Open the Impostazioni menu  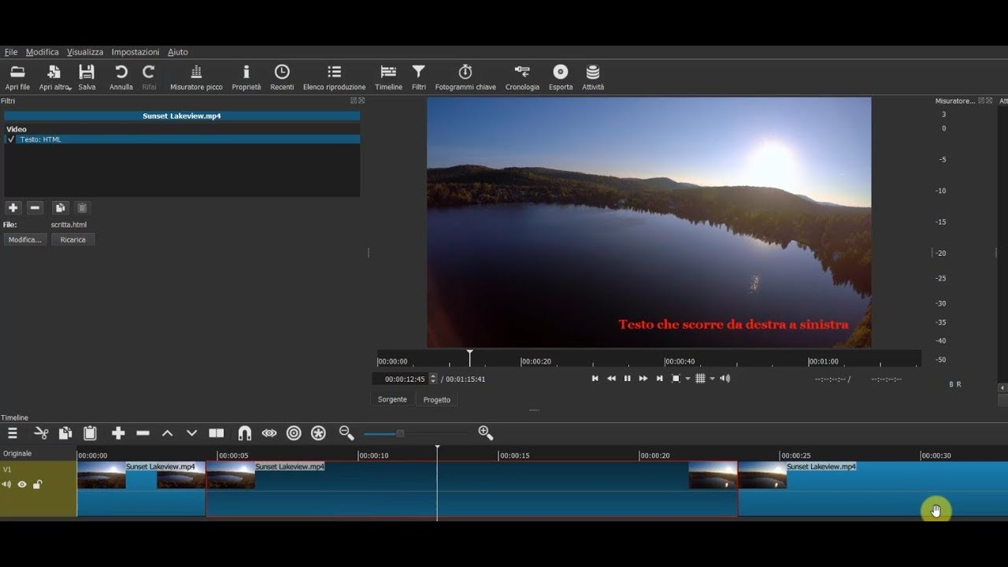point(135,52)
